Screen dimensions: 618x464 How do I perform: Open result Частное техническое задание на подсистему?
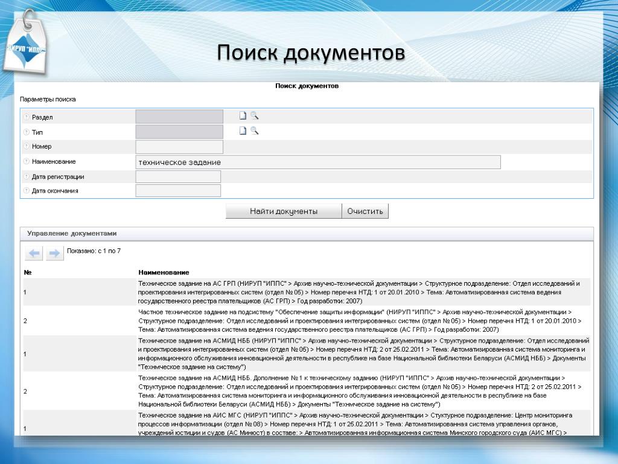click(360, 321)
